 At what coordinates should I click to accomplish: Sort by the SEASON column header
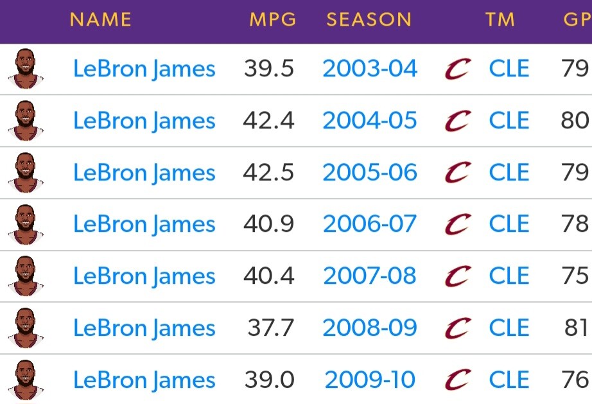[369, 19]
